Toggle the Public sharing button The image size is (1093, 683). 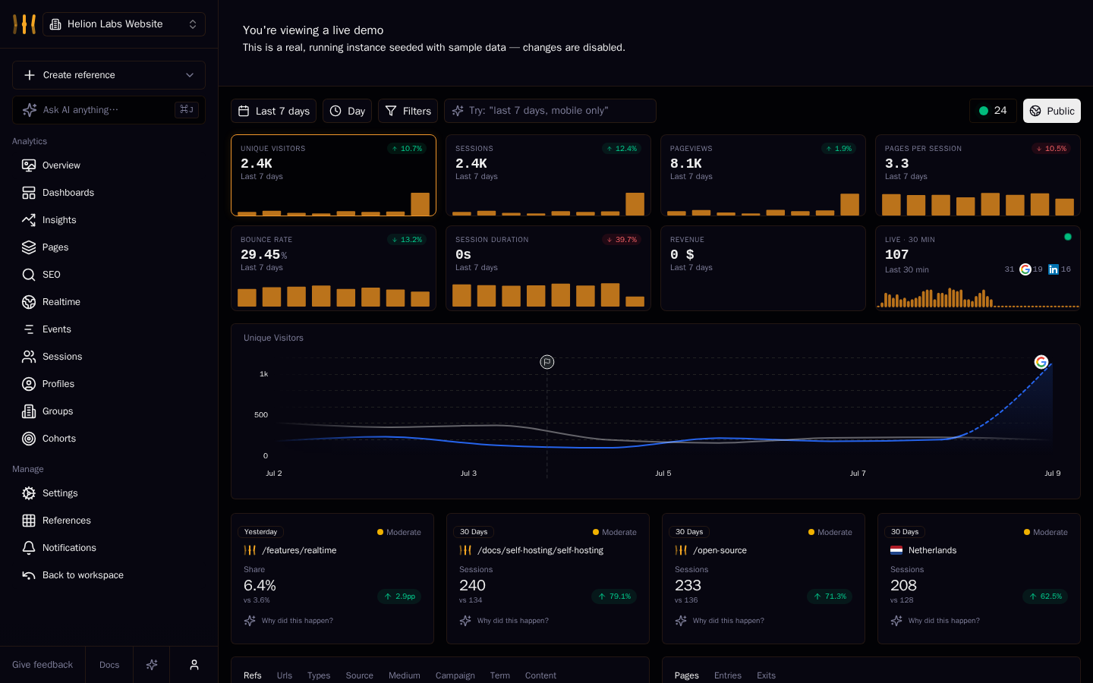pyautogui.click(x=1052, y=111)
